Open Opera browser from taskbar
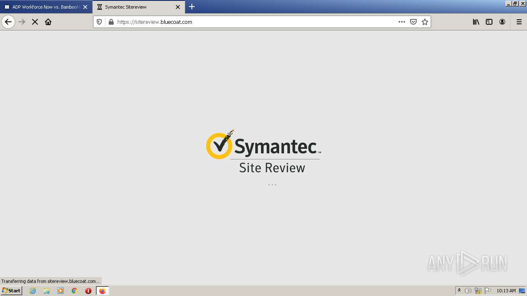This screenshot has width=527, height=296. [88, 291]
